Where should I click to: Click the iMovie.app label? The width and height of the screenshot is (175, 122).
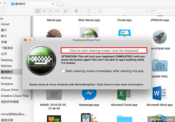pyautogui.click(x=54, y=20)
